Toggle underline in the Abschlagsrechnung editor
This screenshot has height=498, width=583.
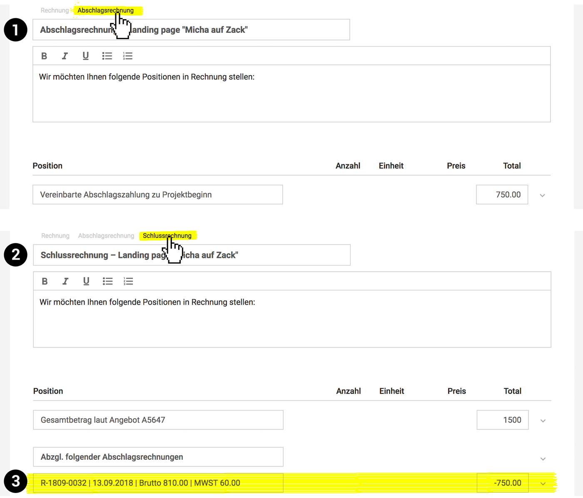[x=85, y=56]
